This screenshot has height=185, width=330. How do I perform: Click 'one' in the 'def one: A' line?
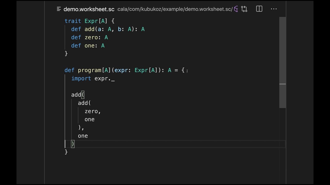click(89, 46)
